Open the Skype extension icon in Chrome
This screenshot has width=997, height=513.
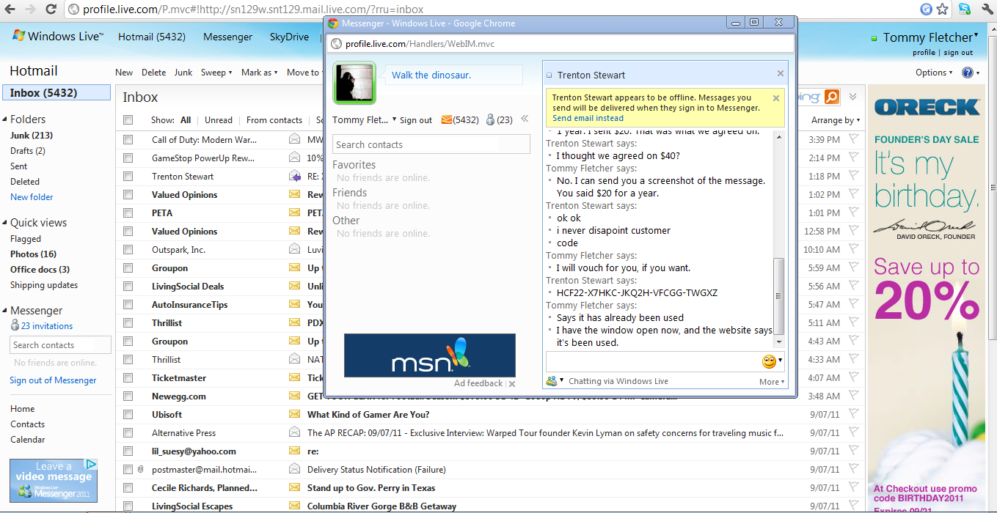point(965,10)
